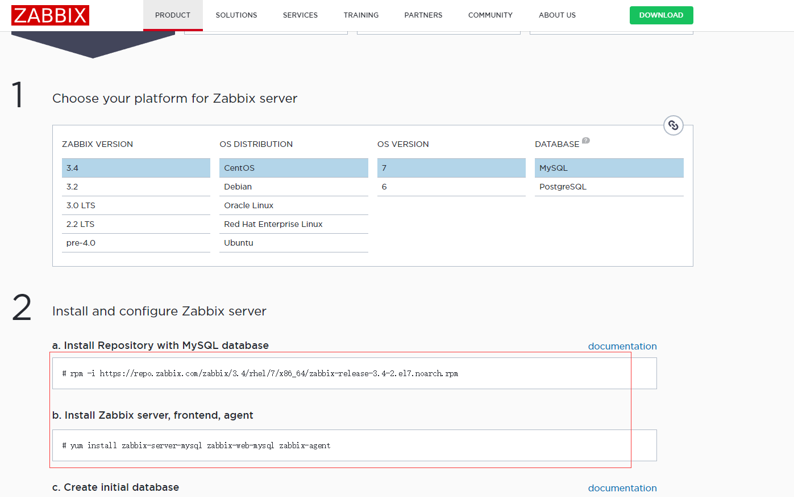Image resolution: width=794 pixels, height=497 pixels.
Task: Open documentation link for Install Repository
Action: [622, 346]
